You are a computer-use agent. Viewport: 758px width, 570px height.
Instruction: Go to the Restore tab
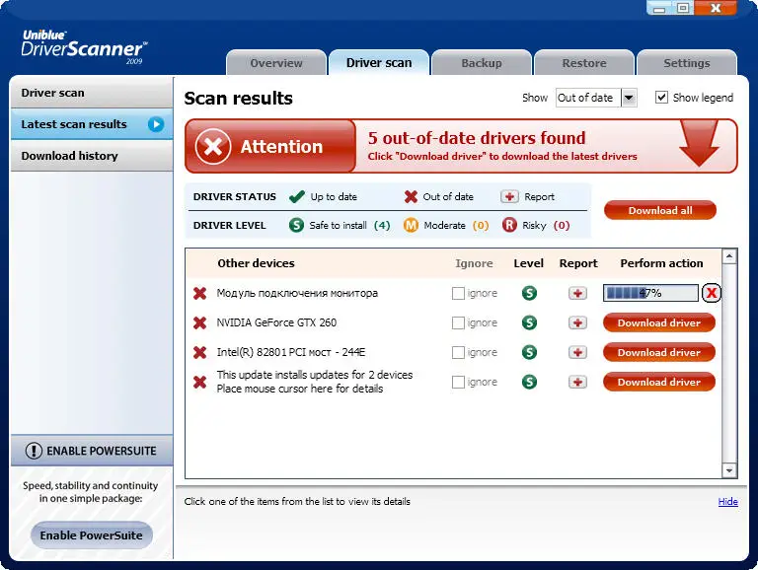click(x=584, y=63)
